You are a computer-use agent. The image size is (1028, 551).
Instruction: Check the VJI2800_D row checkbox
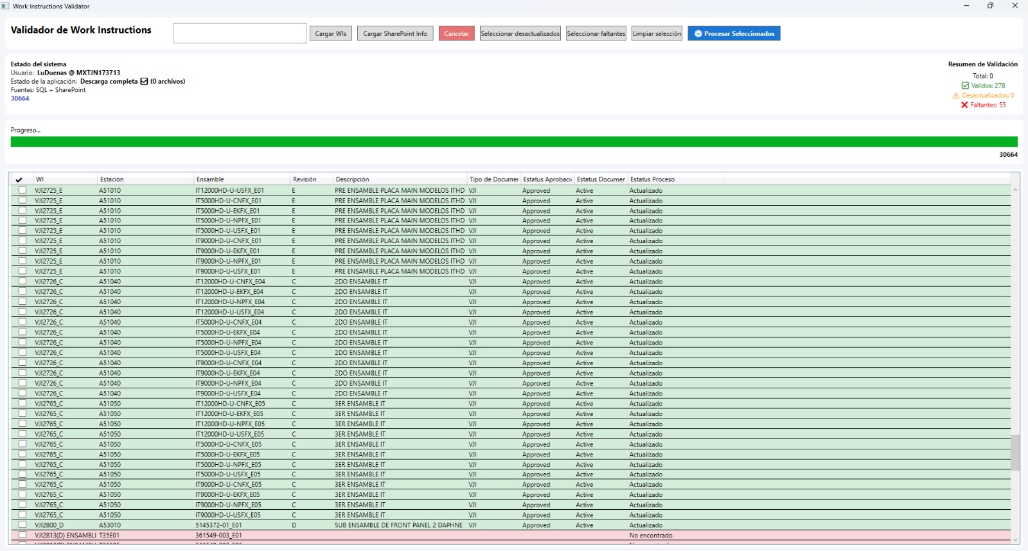[x=22, y=525]
